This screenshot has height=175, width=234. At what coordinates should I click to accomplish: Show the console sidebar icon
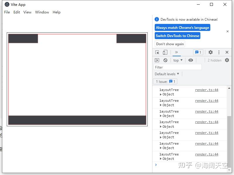pos(157,60)
